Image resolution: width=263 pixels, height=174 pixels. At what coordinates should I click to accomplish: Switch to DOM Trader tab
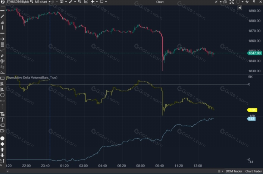click(x=234, y=171)
